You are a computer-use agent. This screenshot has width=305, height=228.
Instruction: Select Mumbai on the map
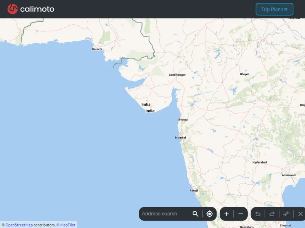point(180,137)
